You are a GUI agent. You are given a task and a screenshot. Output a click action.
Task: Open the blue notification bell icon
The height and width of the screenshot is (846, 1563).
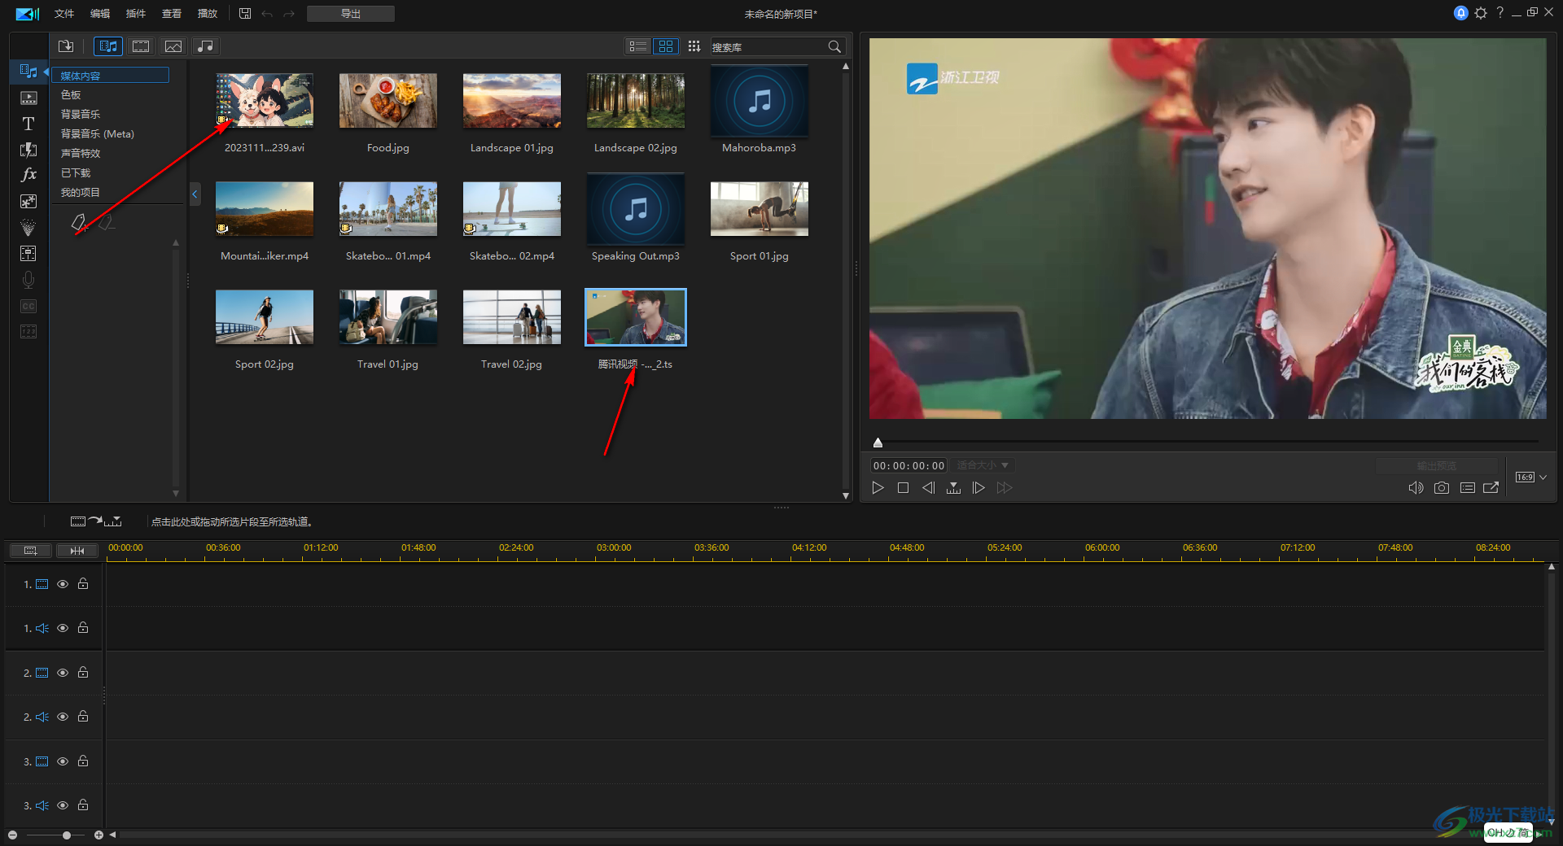pyautogui.click(x=1461, y=13)
